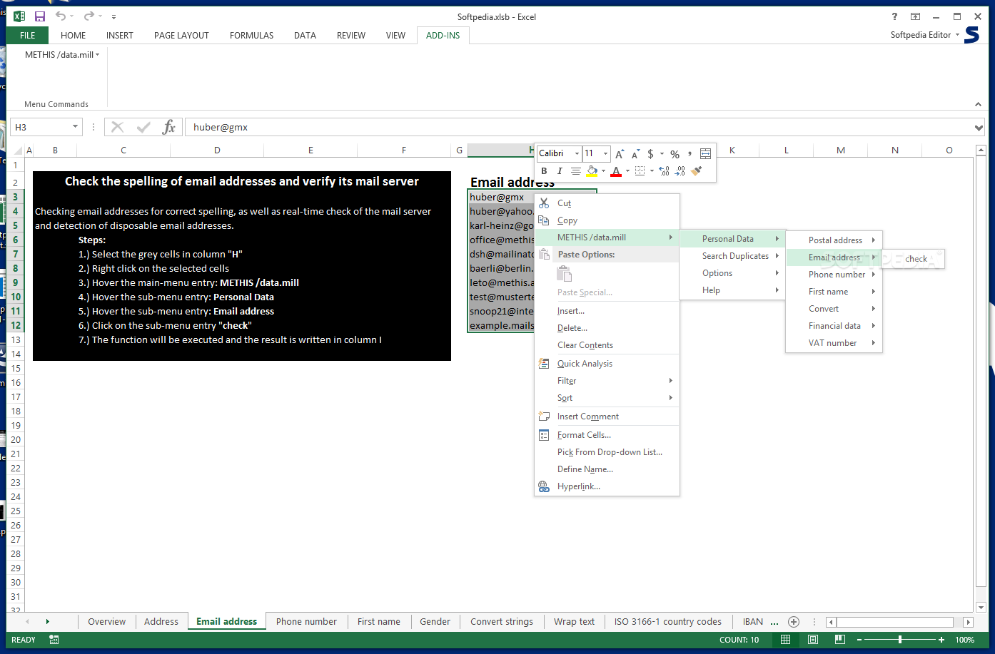Screen dimensions: 995x654
Task: Switch to the Phone number sheet tab
Action: click(x=306, y=621)
